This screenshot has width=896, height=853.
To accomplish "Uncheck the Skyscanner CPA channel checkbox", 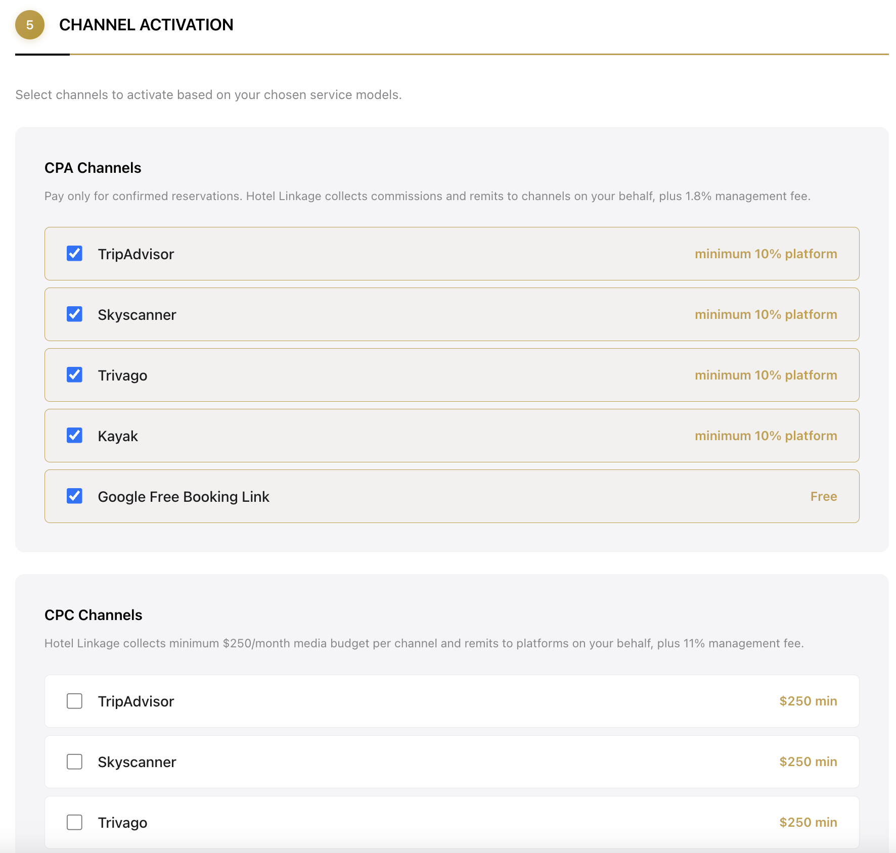I will click(x=74, y=314).
